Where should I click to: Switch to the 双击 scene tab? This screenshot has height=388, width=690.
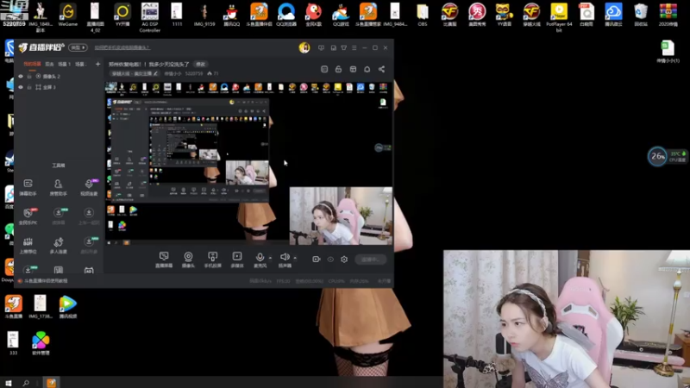(x=49, y=64)
